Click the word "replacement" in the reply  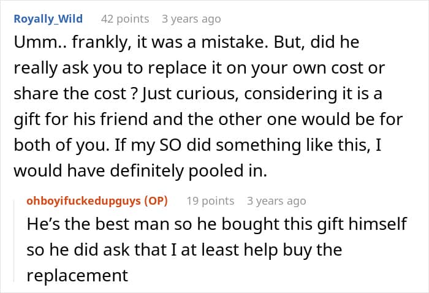77,276
